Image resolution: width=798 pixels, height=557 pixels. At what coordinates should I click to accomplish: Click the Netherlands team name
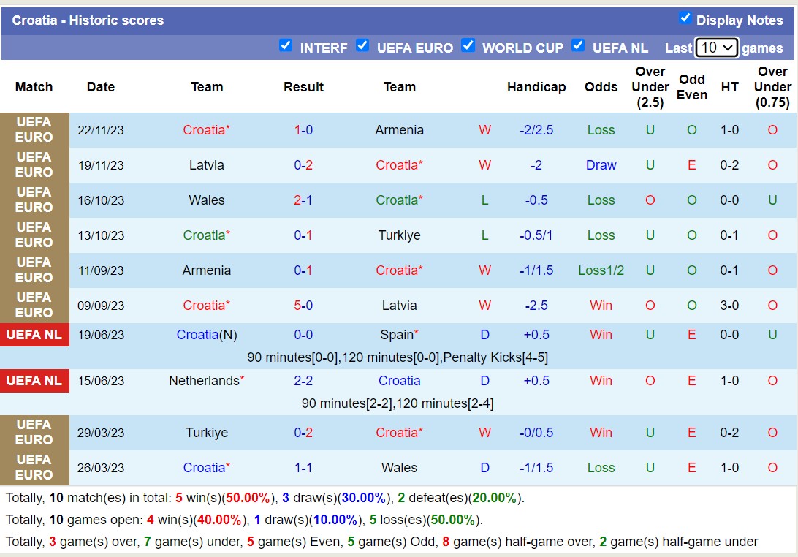[205, 381]
